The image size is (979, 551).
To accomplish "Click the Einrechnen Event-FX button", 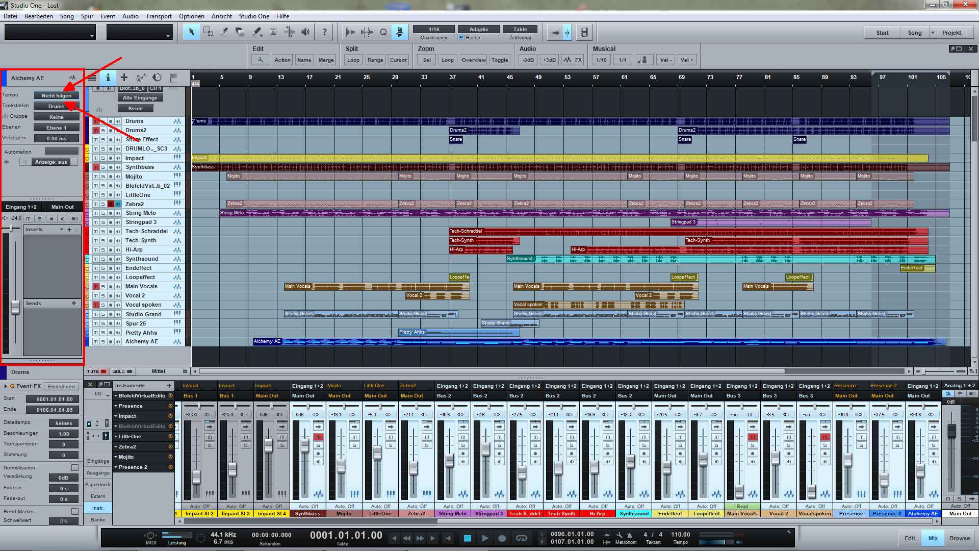I will pyautogui.click(x=62, y=387).
